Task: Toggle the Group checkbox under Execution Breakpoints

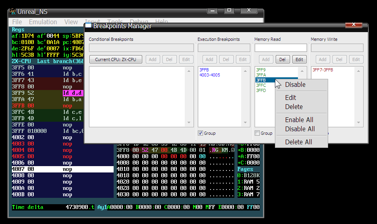Action: point(200,133)
